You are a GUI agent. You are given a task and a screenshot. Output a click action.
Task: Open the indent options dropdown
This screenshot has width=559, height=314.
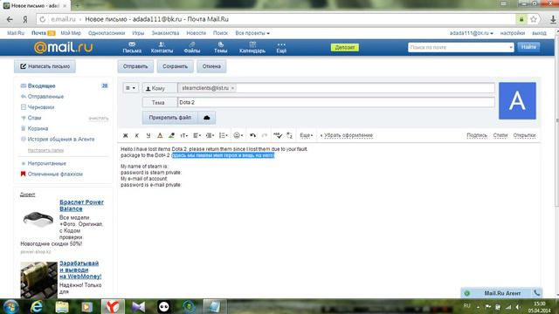[x=210, y=135]
